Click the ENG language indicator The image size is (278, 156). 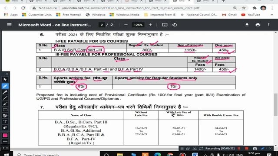239,155
